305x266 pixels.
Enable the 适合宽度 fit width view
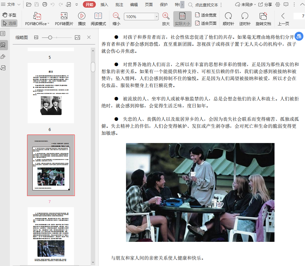tap(206, 15)
